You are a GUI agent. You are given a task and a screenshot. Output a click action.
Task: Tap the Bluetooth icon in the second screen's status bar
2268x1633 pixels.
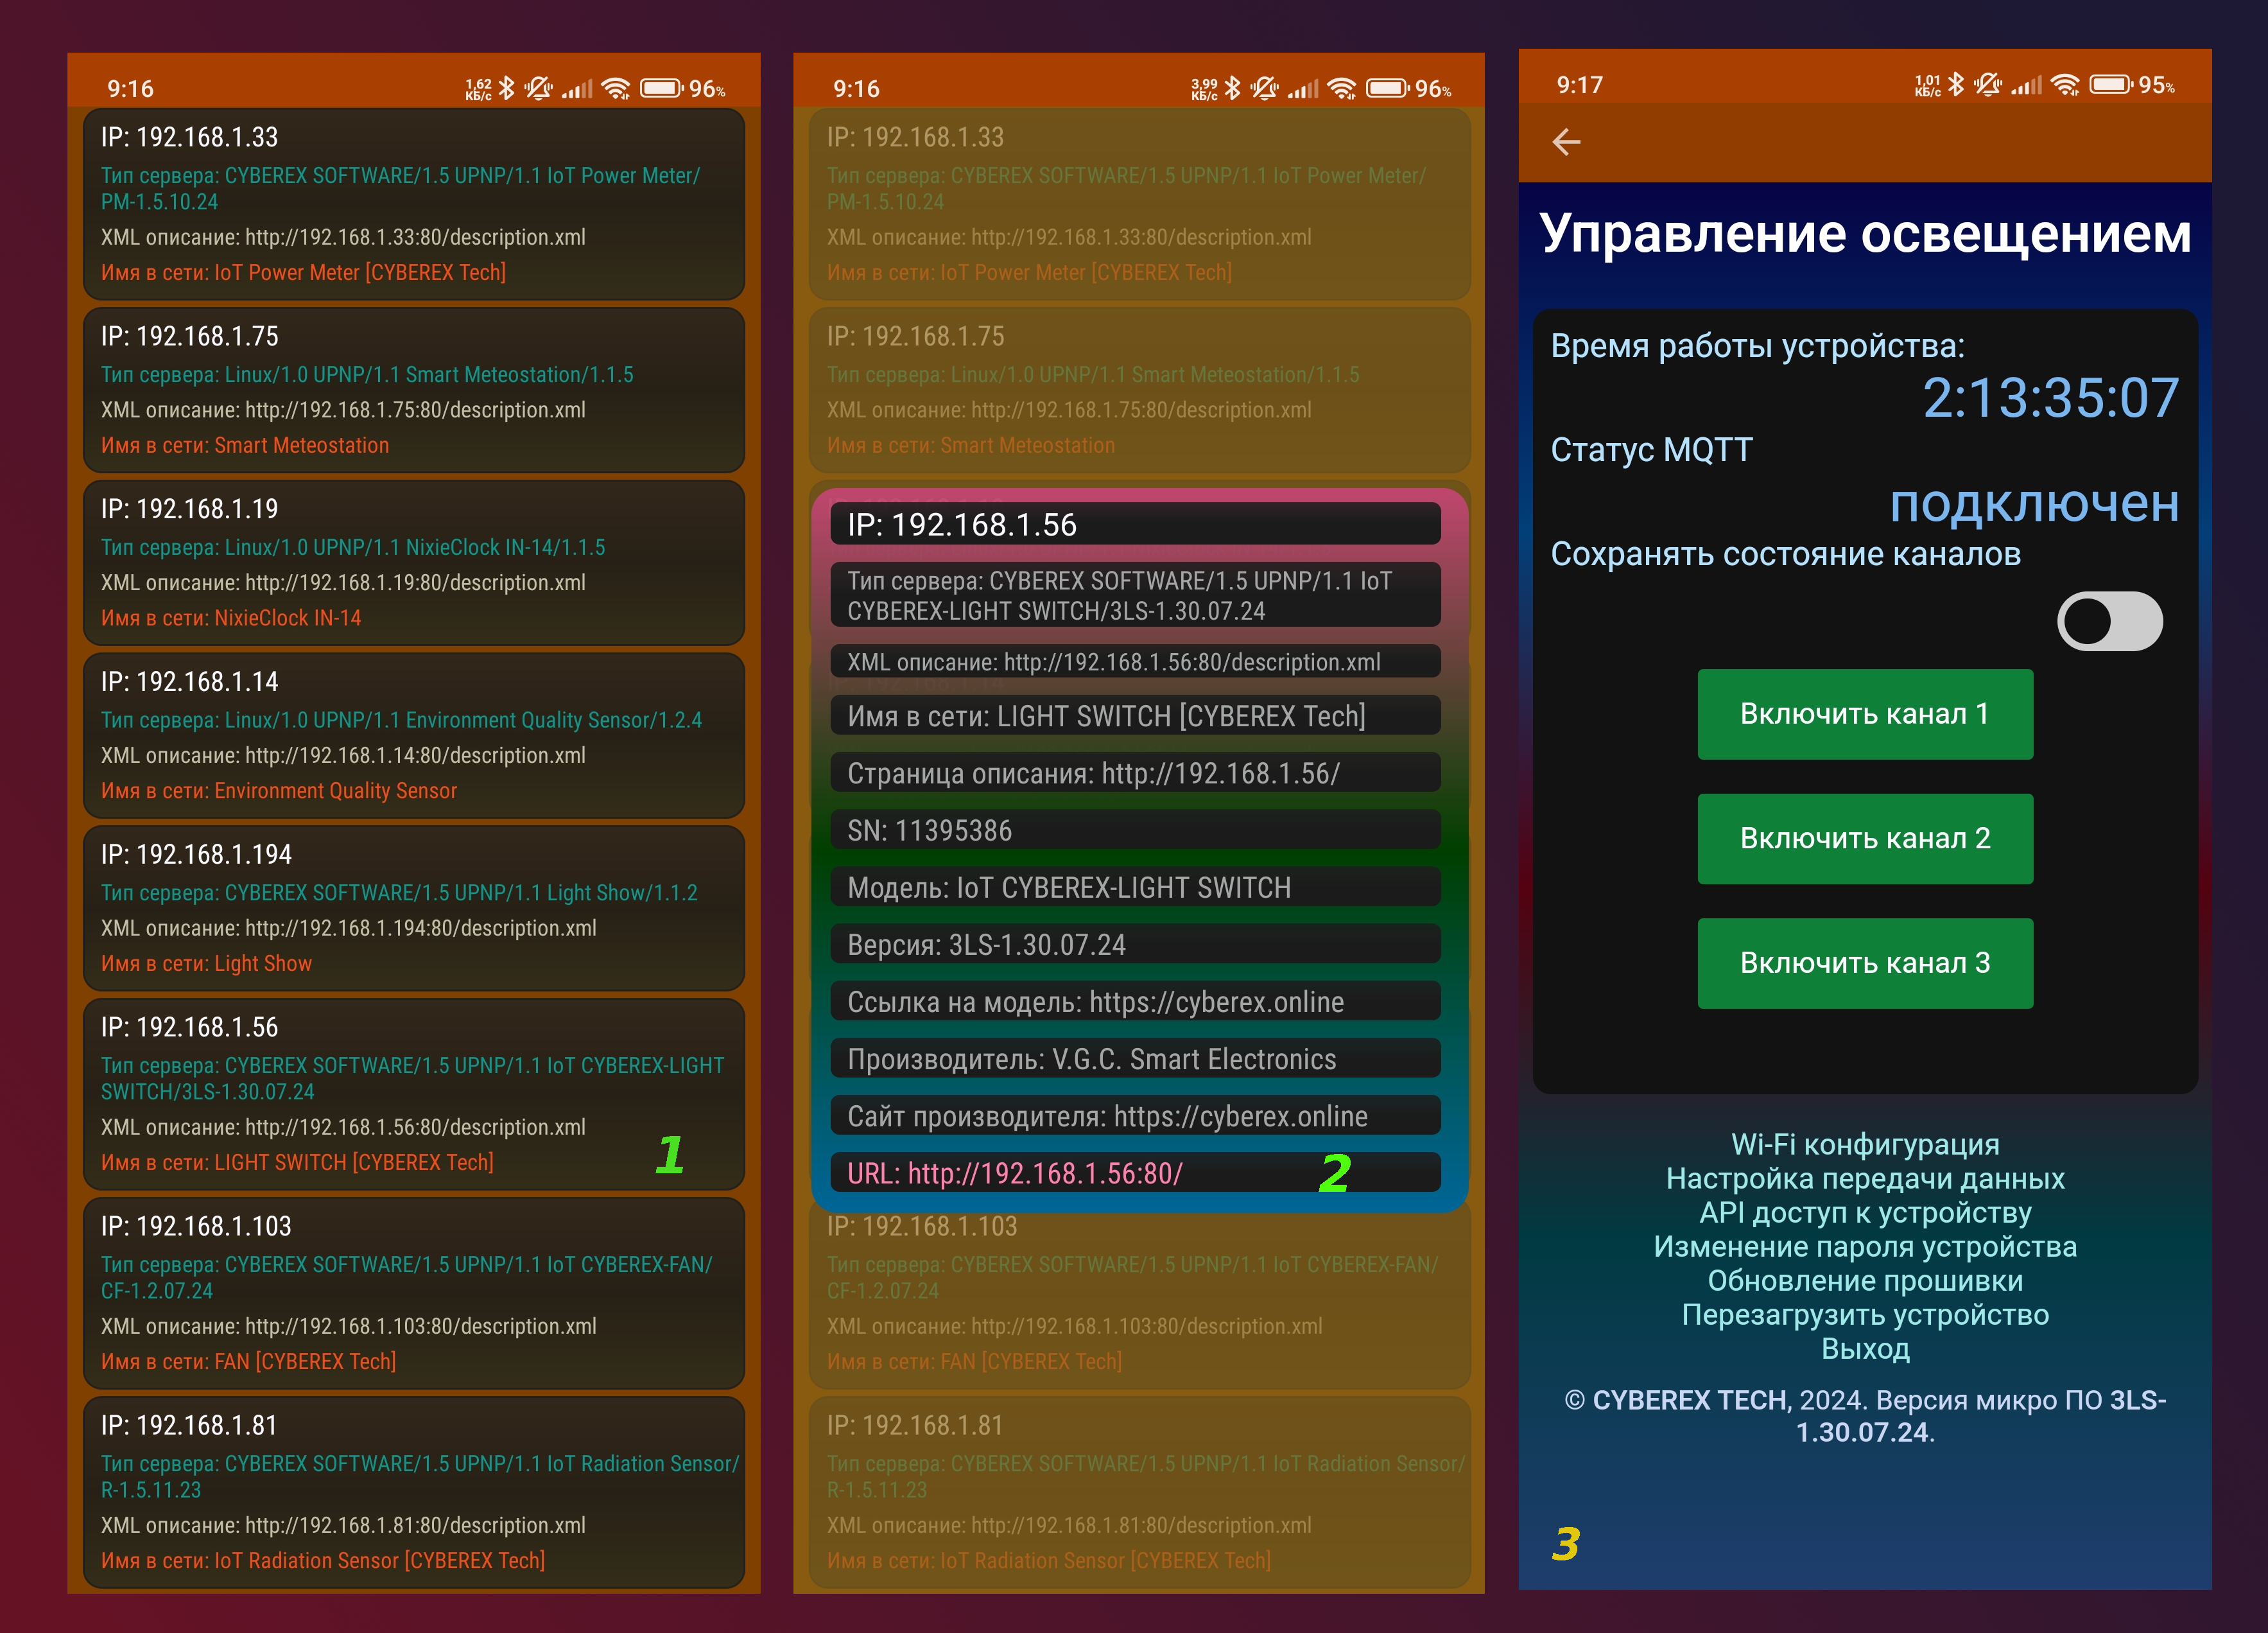(x=1233, y=88)
